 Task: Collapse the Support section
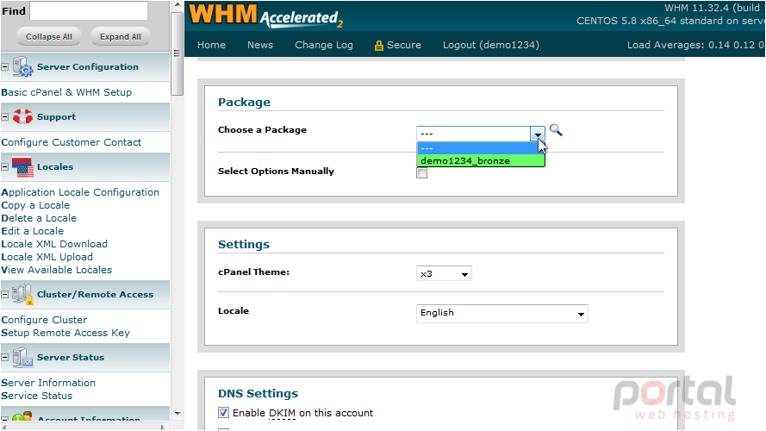pos(5,116)
